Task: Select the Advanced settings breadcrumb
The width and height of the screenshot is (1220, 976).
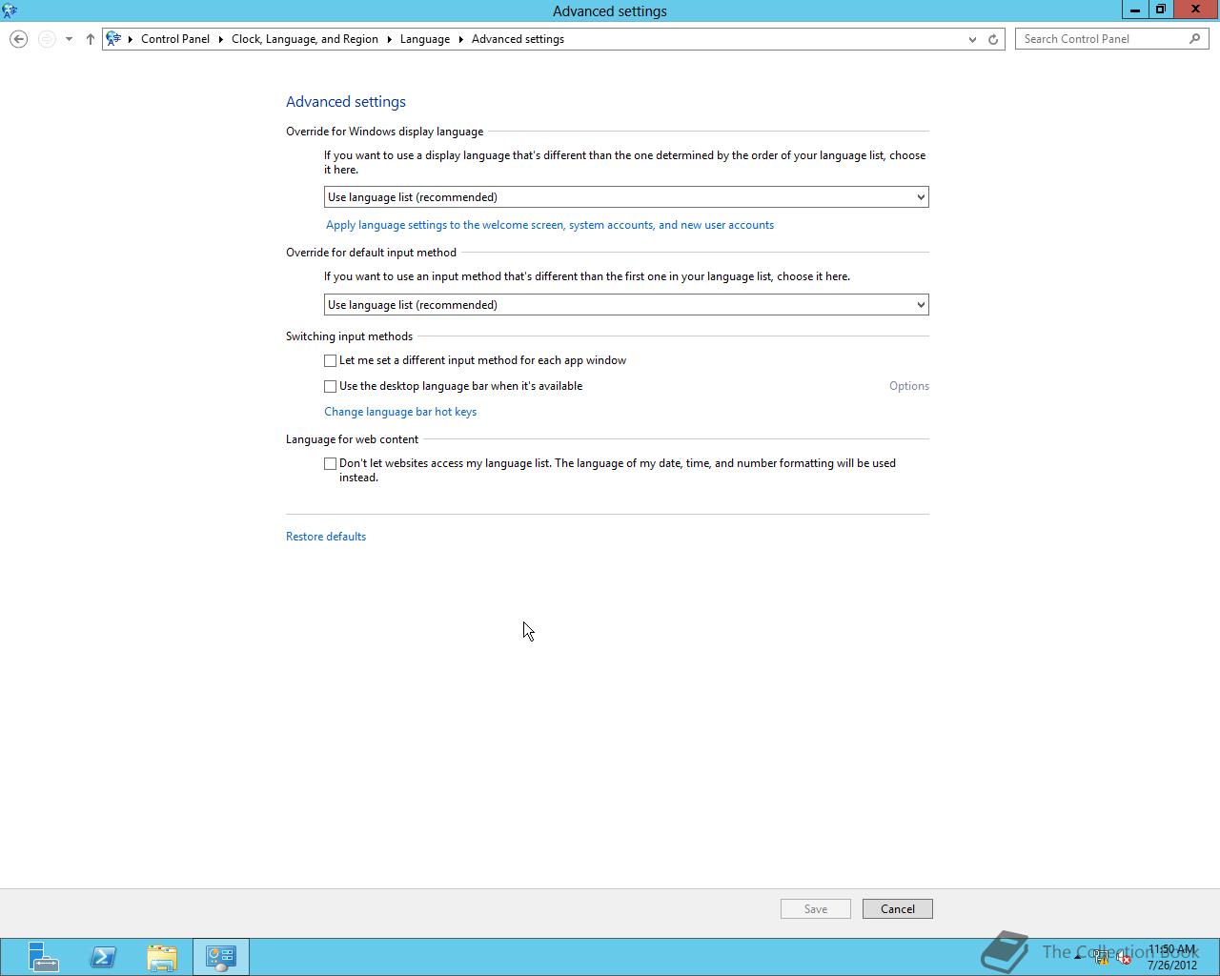Action: click(518, 39)
